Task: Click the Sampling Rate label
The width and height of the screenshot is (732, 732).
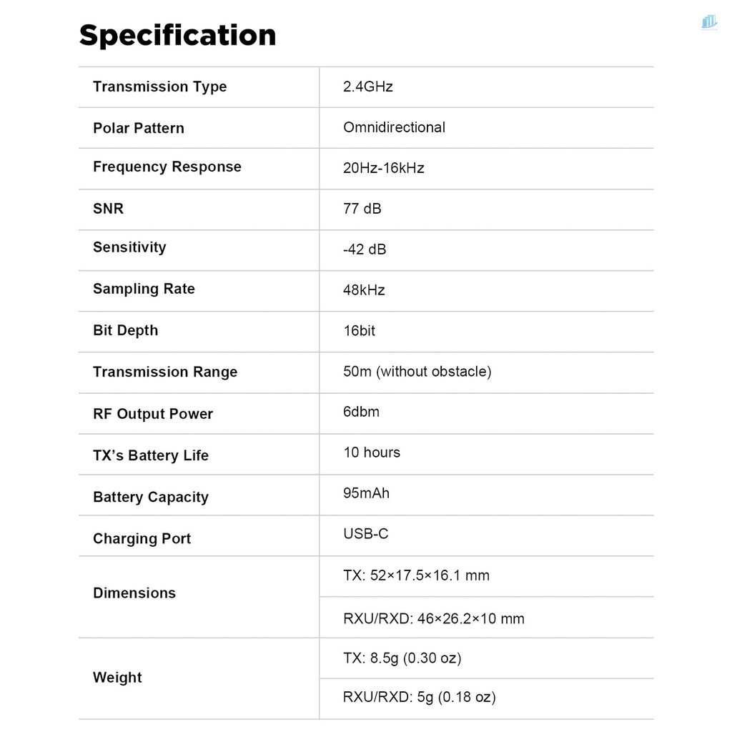Action: [144, 289]
